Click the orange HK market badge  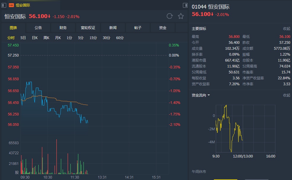tap(12, 5)
